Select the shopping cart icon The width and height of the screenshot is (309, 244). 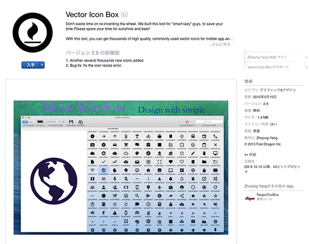point(126,145)
